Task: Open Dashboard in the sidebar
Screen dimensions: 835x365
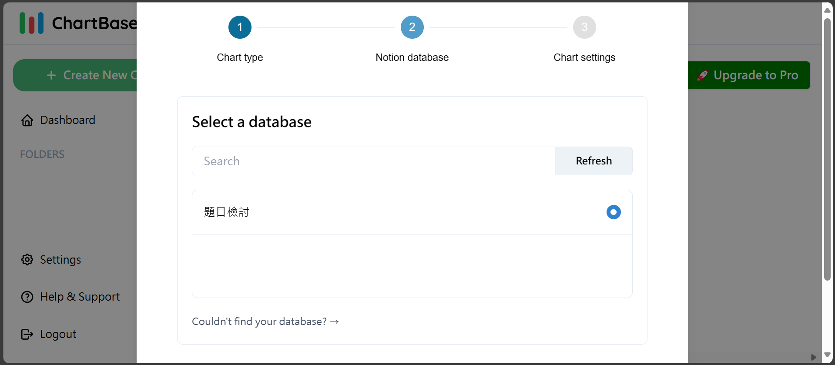Action: (x=58, y=120)
